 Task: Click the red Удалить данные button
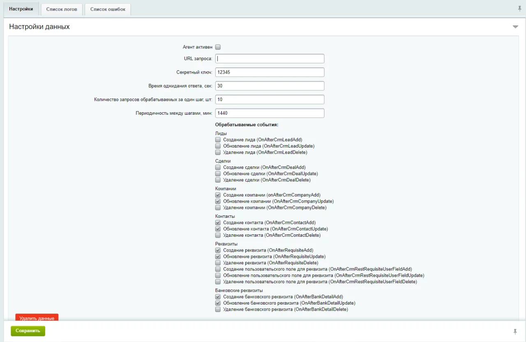coord(37,318)
